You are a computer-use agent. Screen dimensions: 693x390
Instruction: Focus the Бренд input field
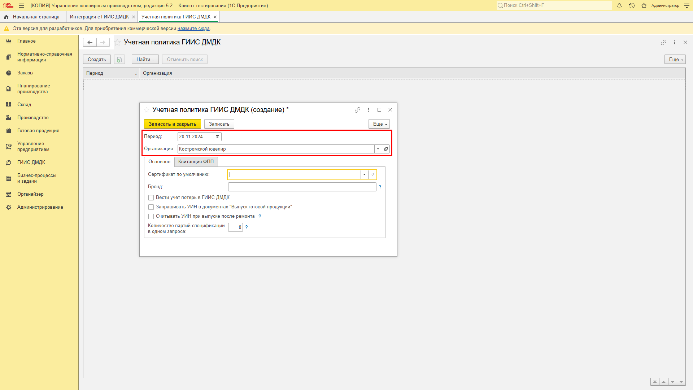click(302, 187)
